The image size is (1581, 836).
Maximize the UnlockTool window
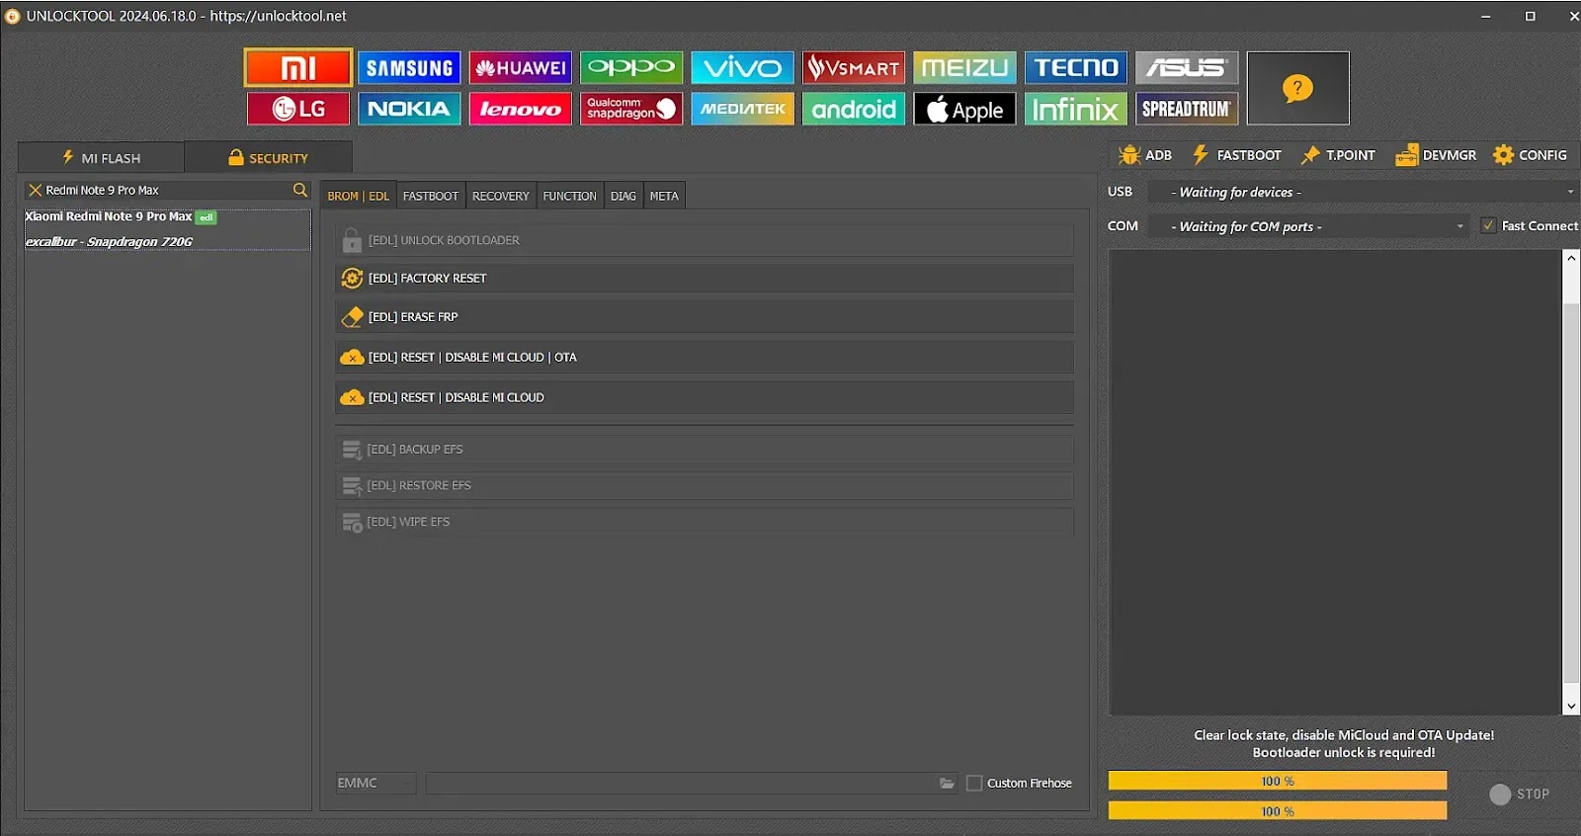tap(1531, 16)
